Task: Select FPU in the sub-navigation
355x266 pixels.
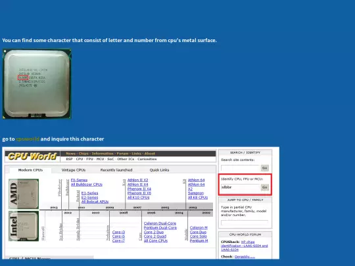Action: click(89, 159)
